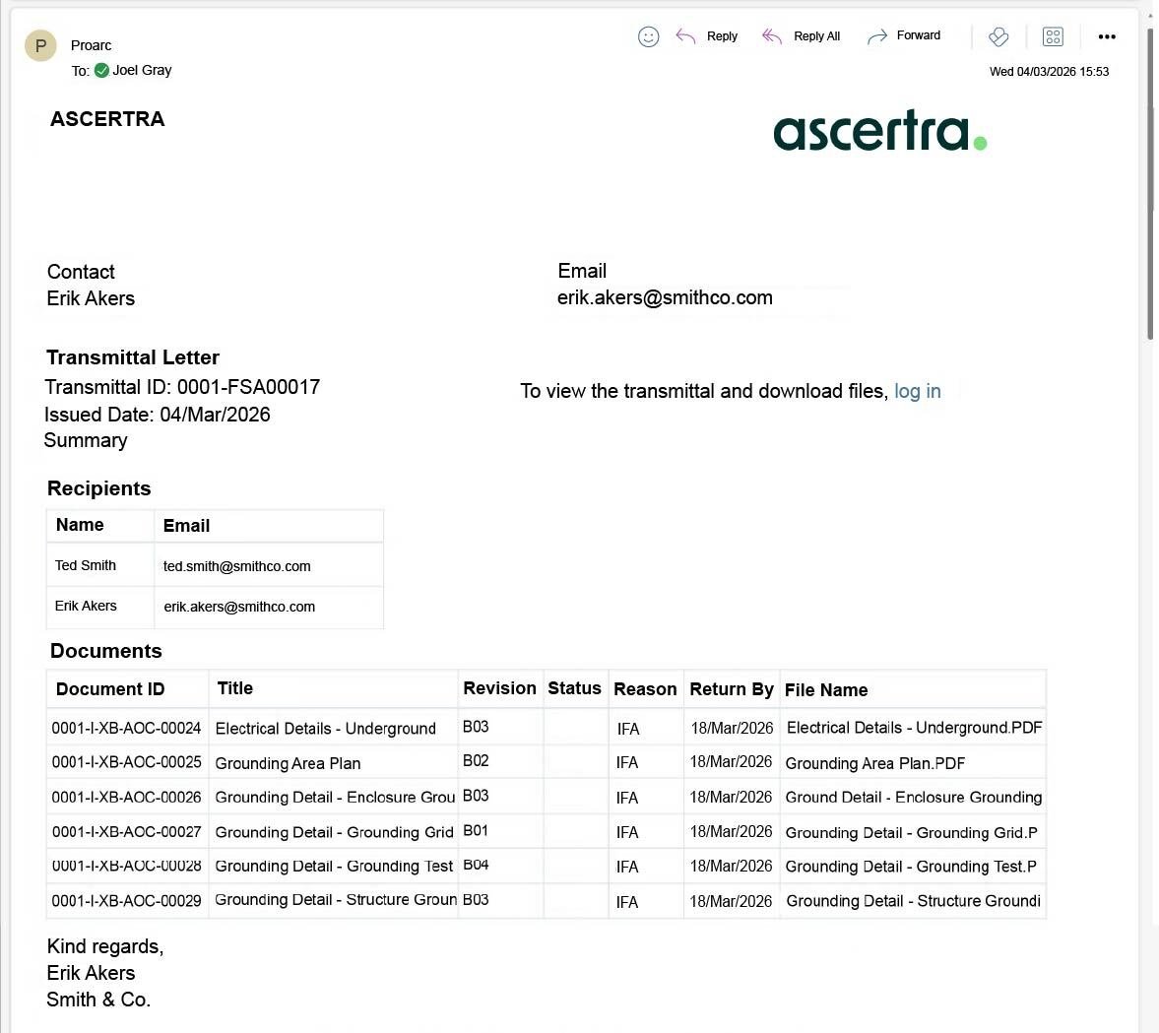Click Return By date for Grounding Area Plan row

tap(731, 762)
